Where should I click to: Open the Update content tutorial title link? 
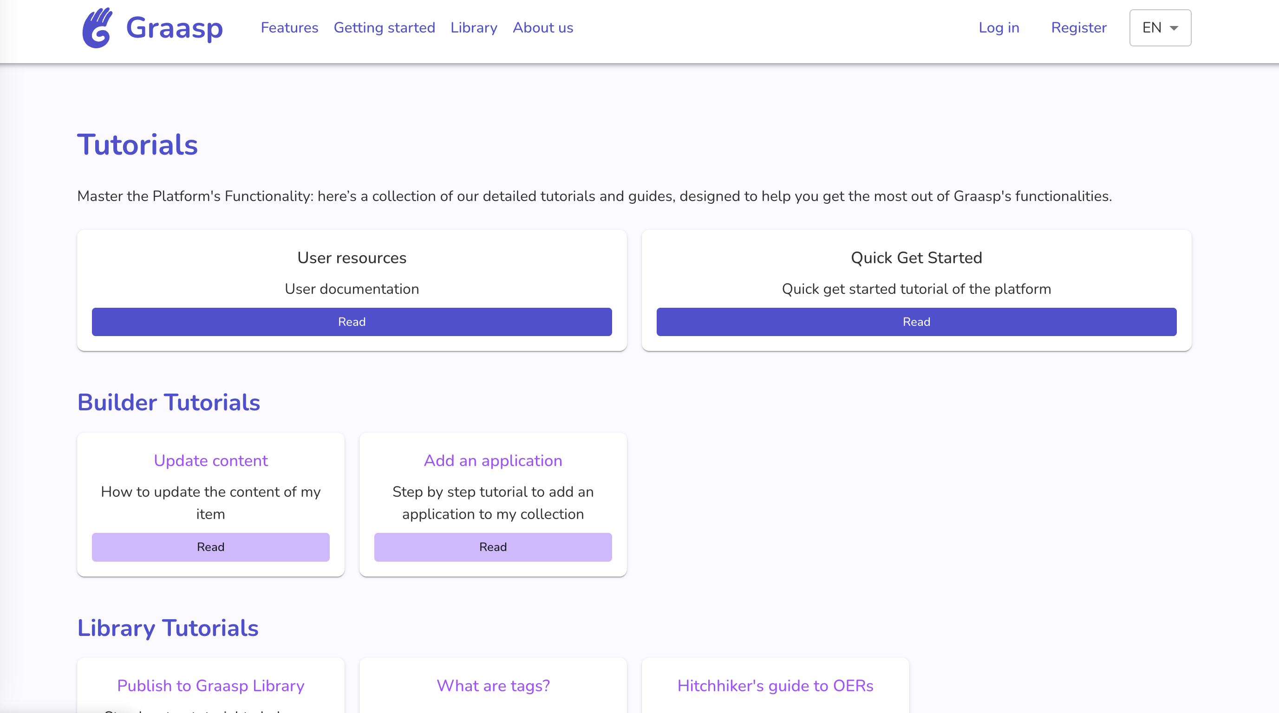tap(210, 460)
